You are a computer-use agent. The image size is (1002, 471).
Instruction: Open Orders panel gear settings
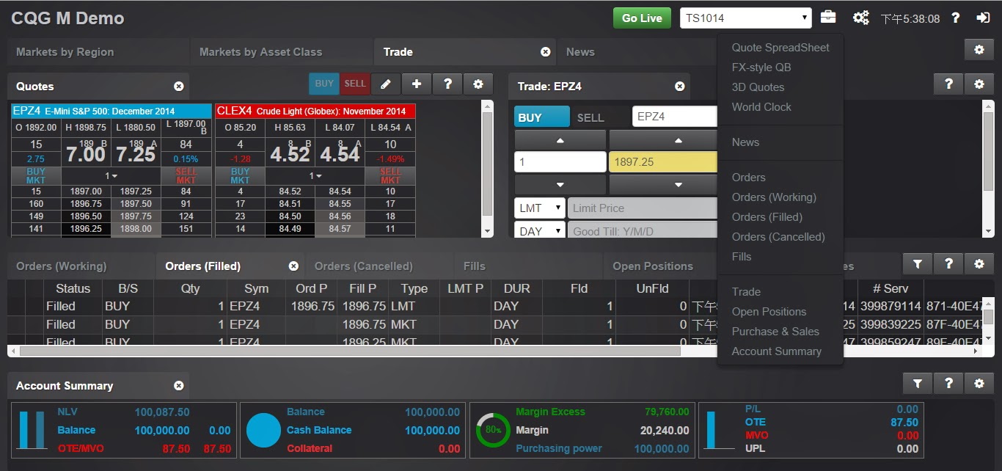979,264
